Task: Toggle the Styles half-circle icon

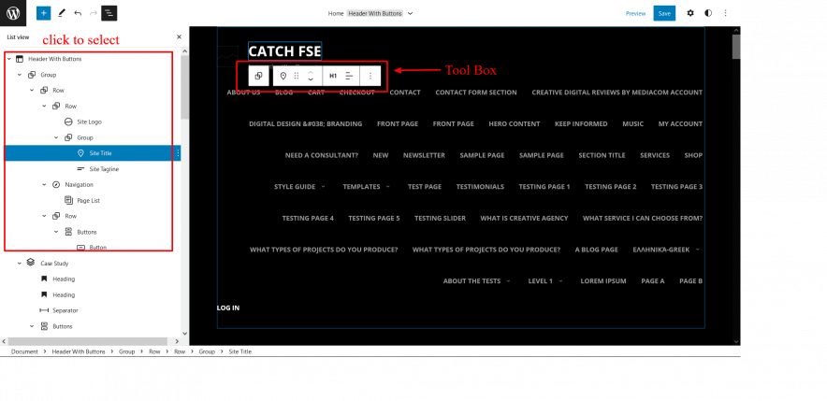Action: point(708,13)
